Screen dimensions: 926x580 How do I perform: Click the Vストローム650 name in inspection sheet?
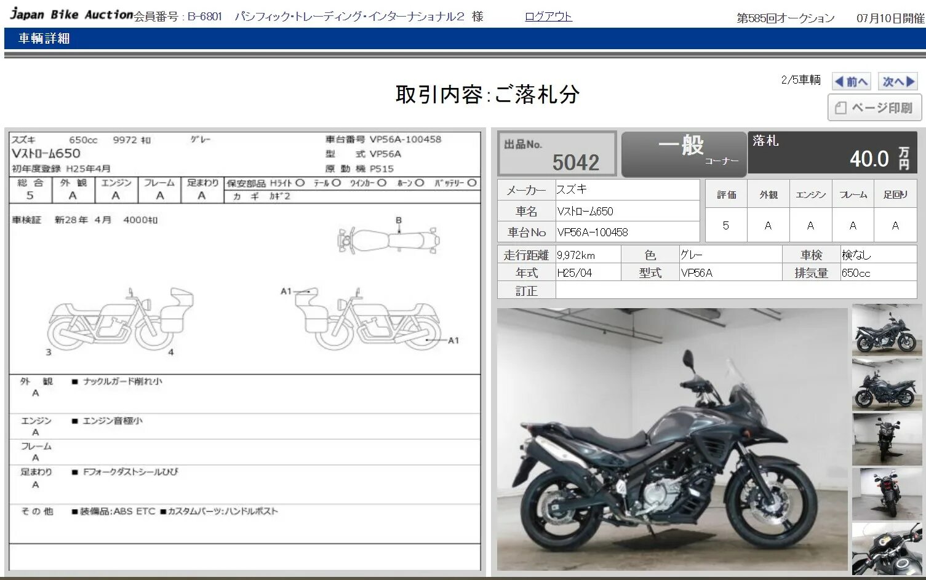[x=46, y=154]
